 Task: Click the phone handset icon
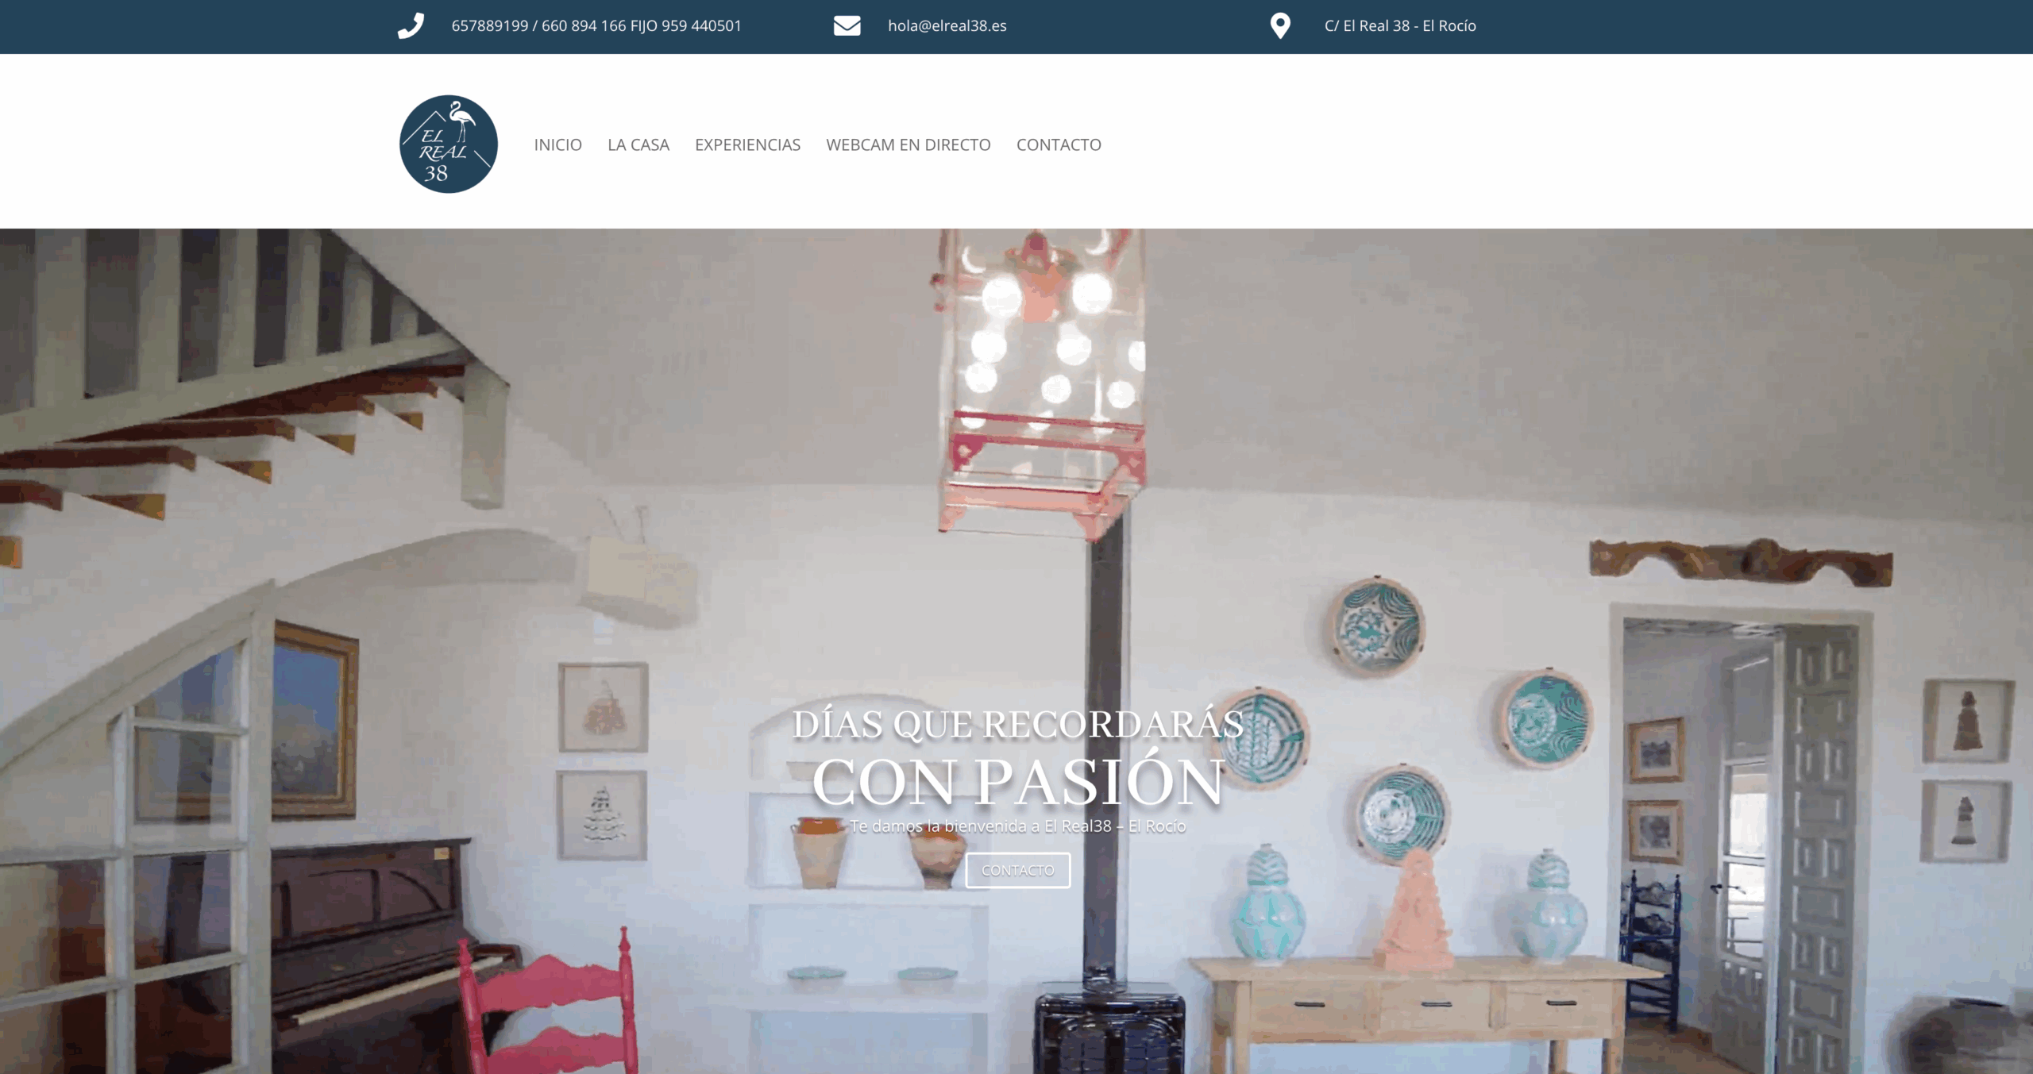point(411,25)
